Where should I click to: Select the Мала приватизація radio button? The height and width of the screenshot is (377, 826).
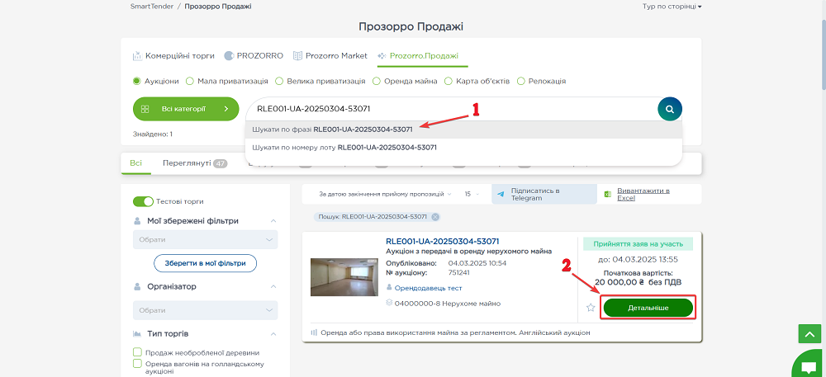pos(190,81)
